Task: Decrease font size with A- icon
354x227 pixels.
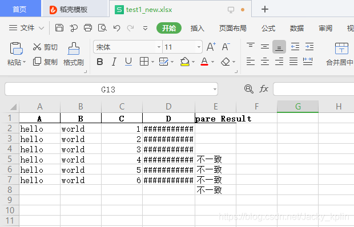Action: 226,47
